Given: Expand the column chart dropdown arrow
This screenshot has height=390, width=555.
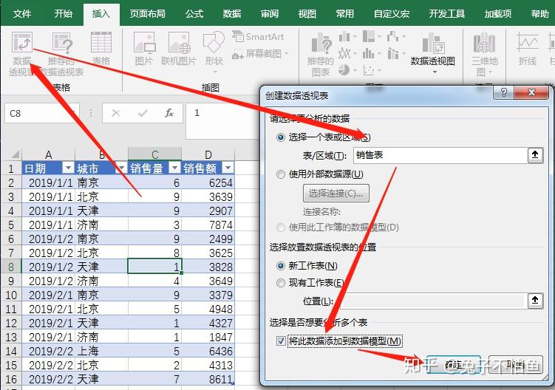Looking at the screenshot, I should tap(355, 37).
